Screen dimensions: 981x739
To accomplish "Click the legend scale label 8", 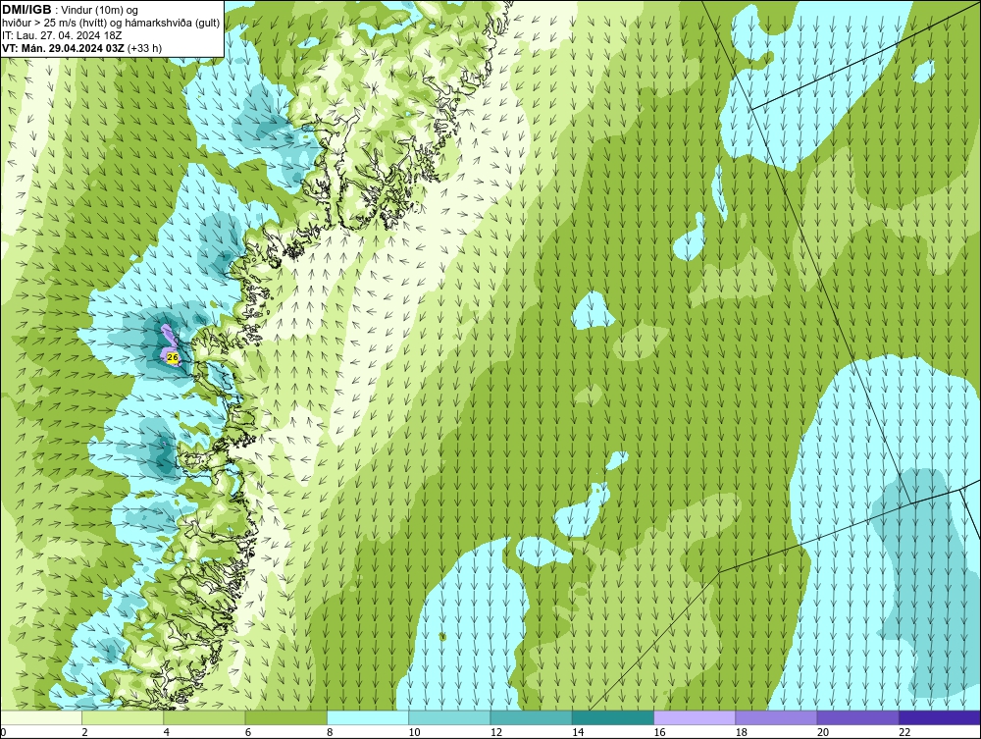I will 330,732.
